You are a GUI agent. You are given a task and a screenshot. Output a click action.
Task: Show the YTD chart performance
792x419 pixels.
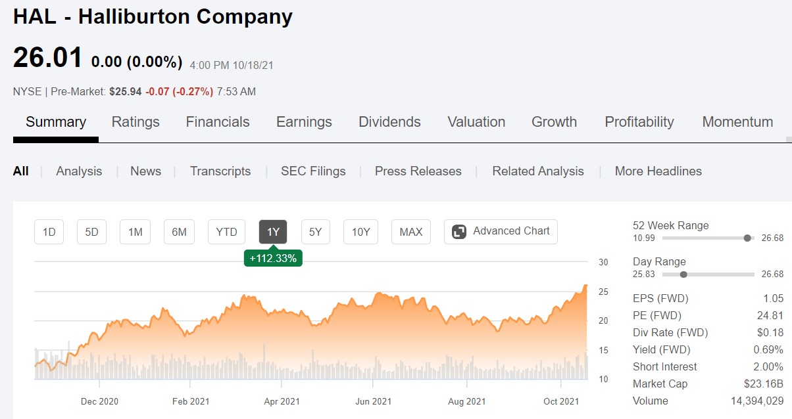(x=226, y=231)
